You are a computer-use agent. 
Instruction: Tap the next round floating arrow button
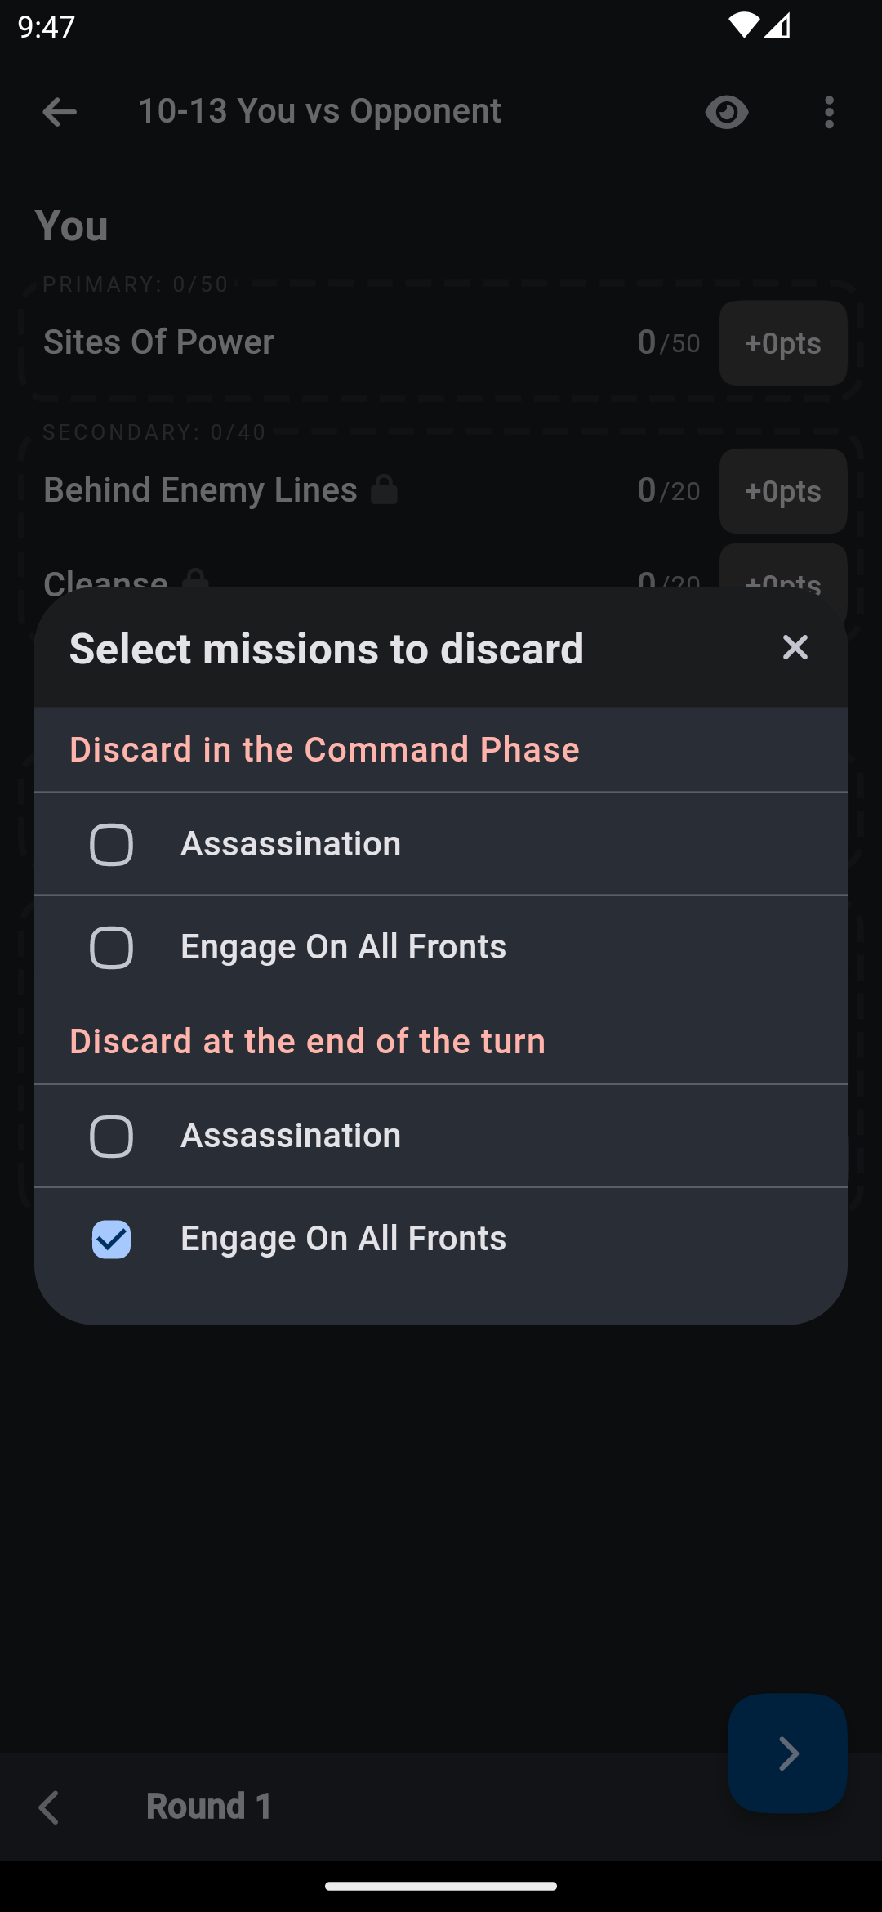click(x=787, y=1753)
